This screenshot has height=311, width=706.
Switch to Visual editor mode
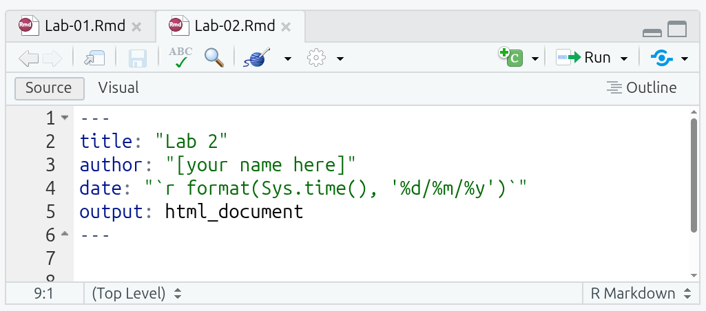(x=118, y=88)
